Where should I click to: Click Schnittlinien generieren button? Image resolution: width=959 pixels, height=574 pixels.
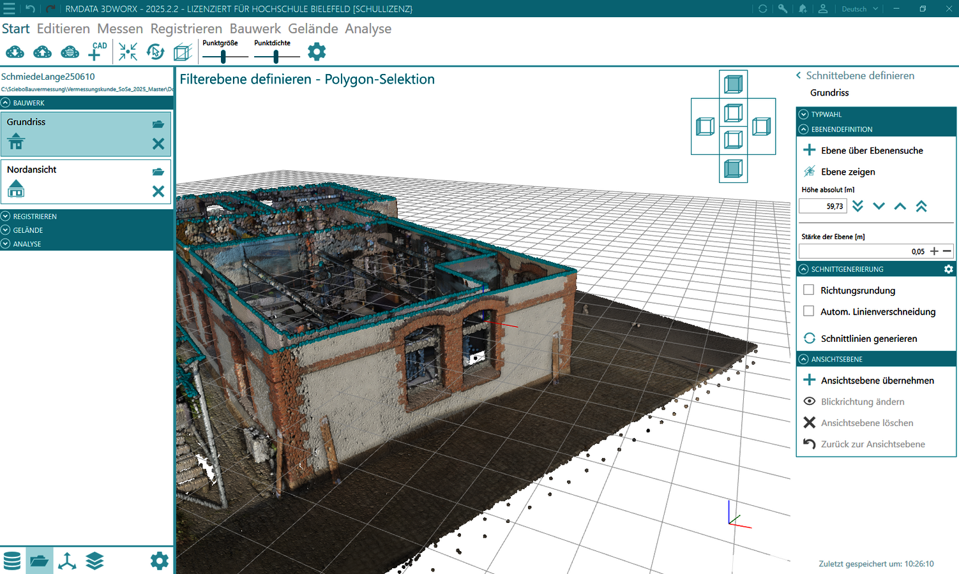(868, 339)
